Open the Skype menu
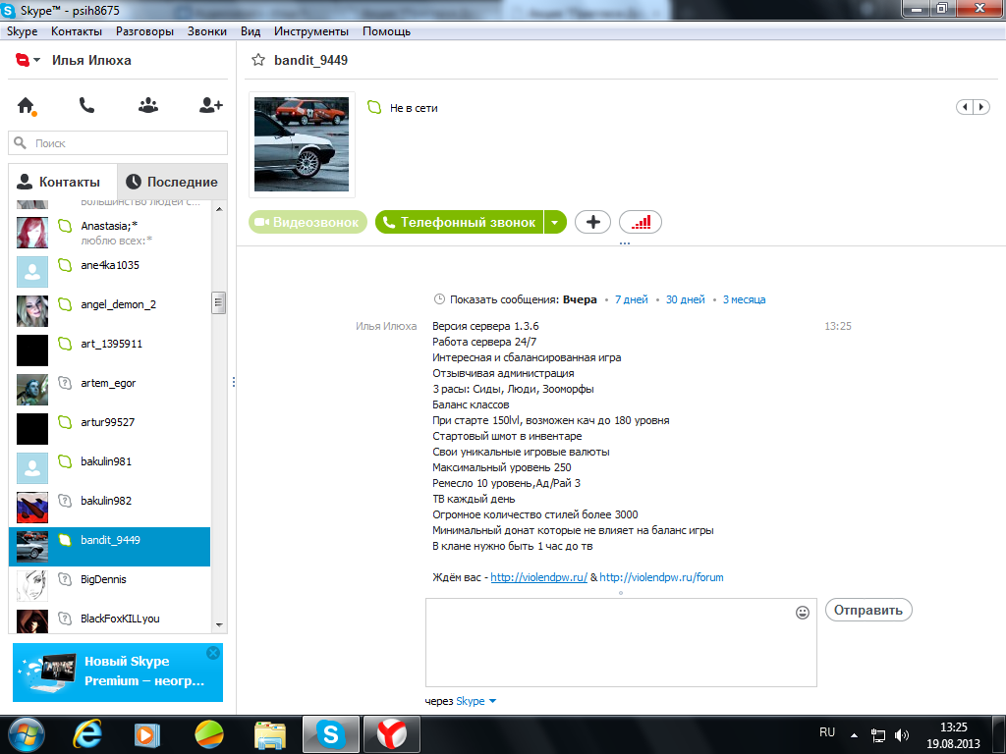Viewport: 1006px width, 754px height. click(x=22, y=31)
